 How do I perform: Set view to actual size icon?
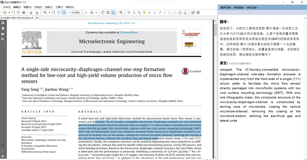[x=53, y=12]
